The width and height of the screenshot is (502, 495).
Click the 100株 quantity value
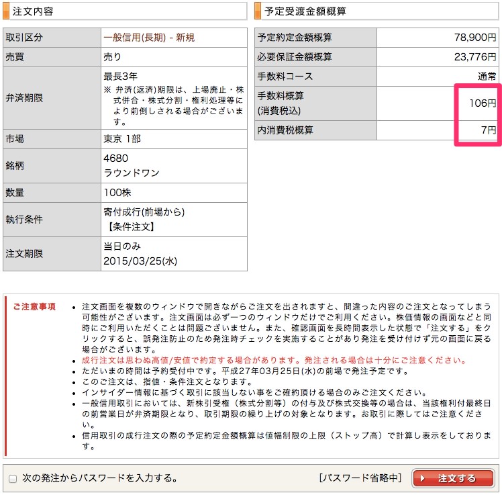coord(117,193)
